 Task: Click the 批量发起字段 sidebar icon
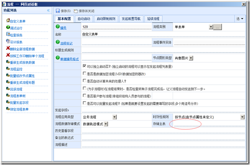(8, 102)
